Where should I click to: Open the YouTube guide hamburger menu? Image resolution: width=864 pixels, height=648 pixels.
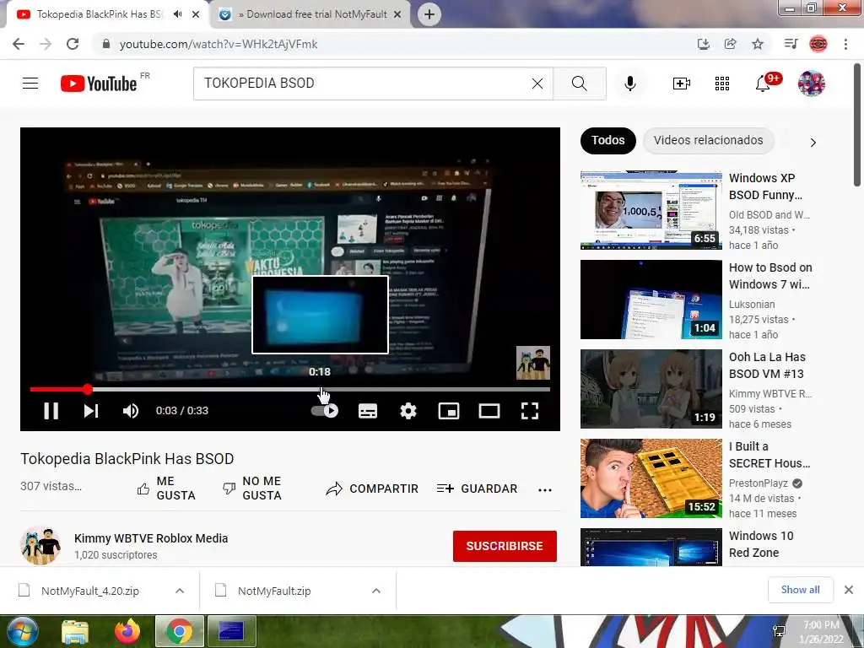[x=30, y=84]
